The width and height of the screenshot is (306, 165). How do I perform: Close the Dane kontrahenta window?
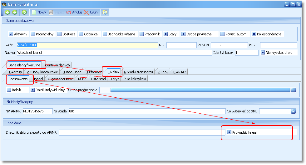299,4
